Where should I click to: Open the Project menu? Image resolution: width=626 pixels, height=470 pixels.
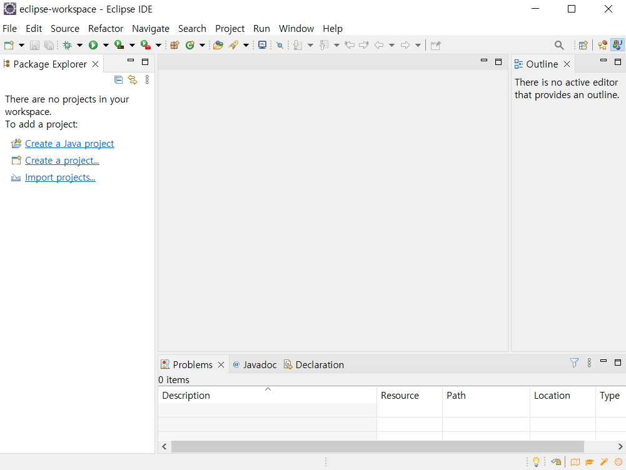tap(230, 29)
